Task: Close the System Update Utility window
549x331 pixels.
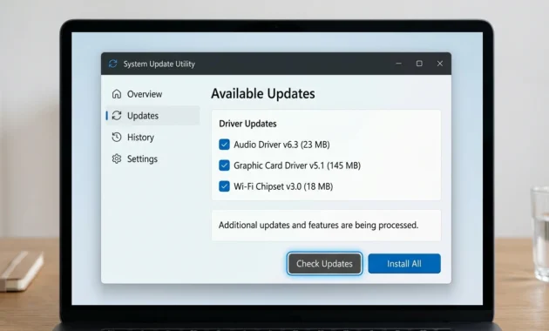Action: point(440,64)
